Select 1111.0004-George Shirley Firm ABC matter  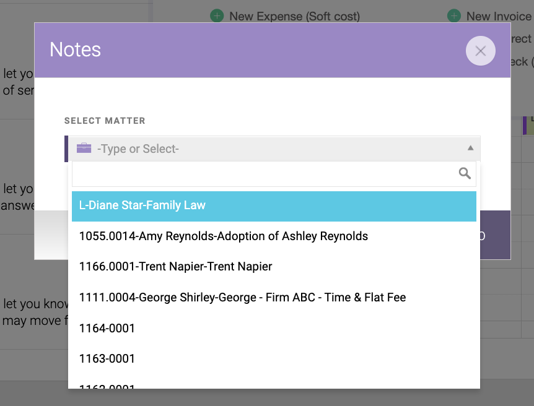click(x=274, y=298)
